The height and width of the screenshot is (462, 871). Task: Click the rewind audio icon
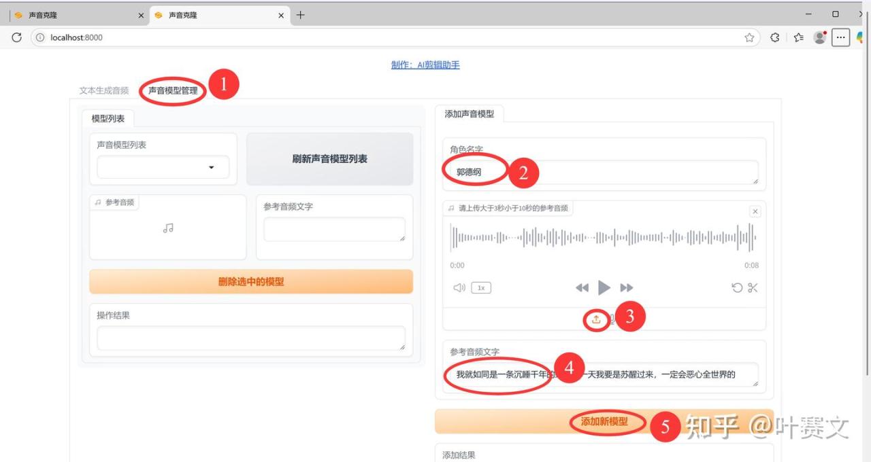click(x=582, y=287)
